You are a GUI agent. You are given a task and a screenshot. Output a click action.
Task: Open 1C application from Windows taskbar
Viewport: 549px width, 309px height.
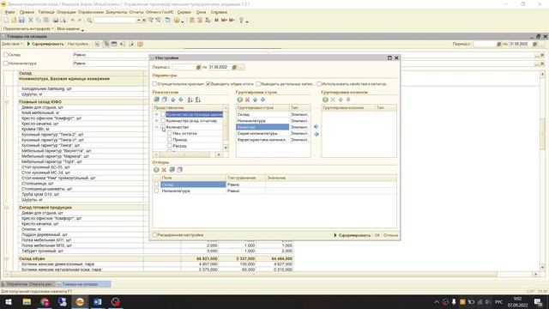pyautogui.click(x=80, y=301)
